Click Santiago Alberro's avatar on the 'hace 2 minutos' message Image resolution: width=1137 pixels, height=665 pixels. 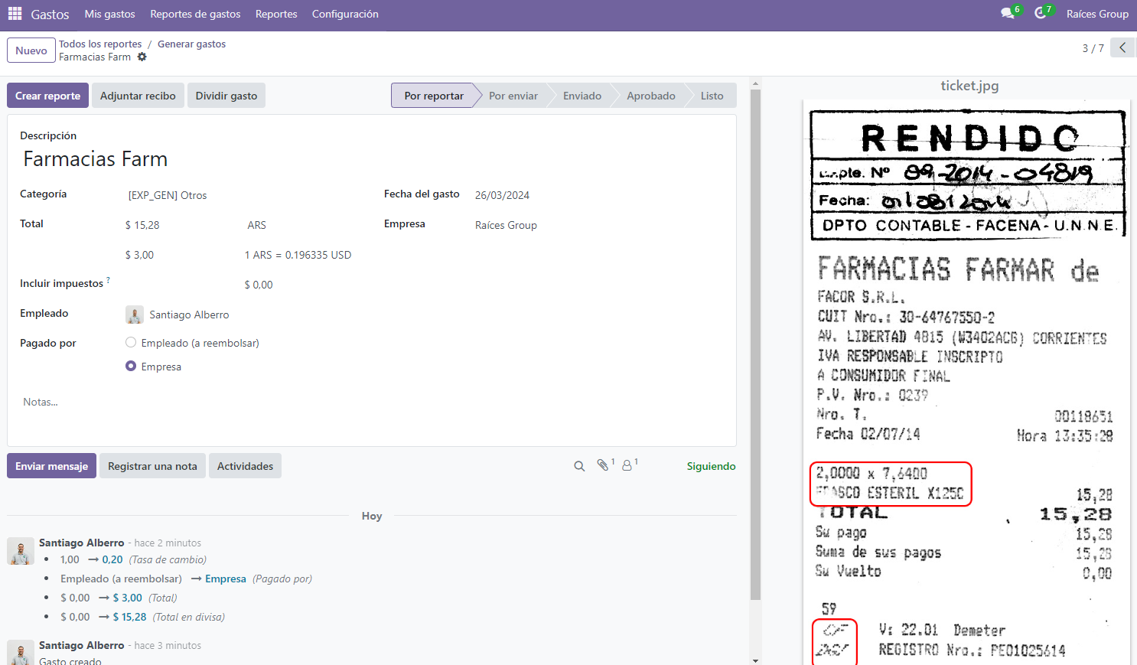(x=21, y=551)
